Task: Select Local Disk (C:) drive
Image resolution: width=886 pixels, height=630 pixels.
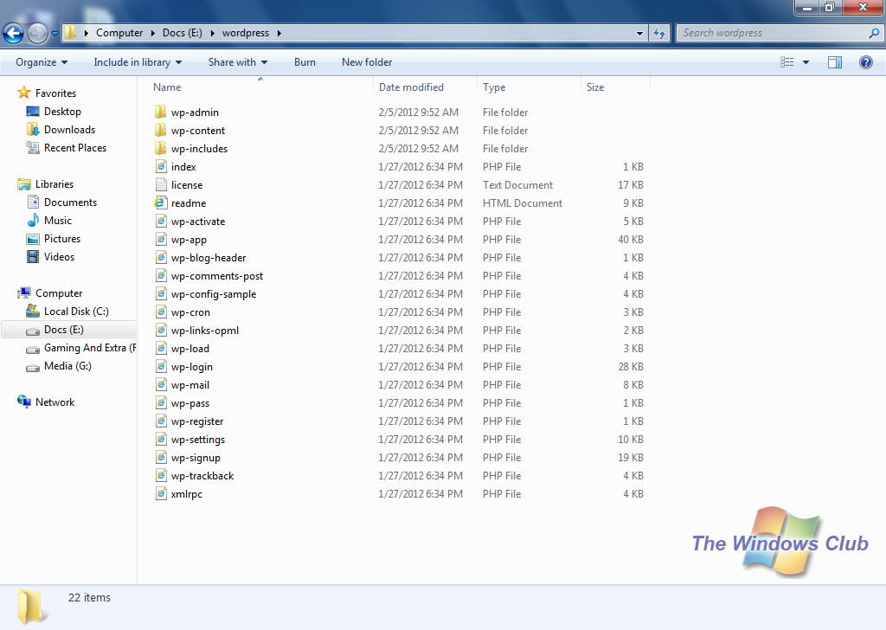Action: 76,312
